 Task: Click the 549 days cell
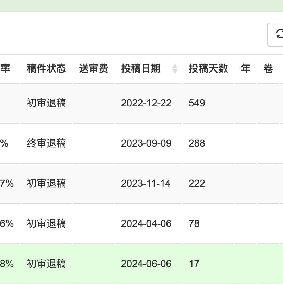click(197, 103)
